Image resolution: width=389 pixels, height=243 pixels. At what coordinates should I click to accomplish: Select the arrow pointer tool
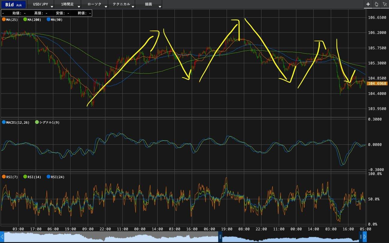(x=385, y=4)
